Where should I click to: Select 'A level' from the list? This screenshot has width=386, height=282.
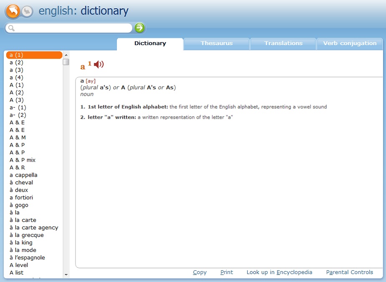click(19, 265)
